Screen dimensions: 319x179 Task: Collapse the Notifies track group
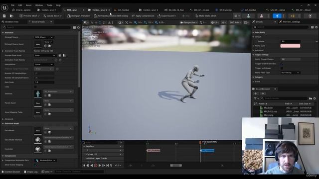(84, 146)
